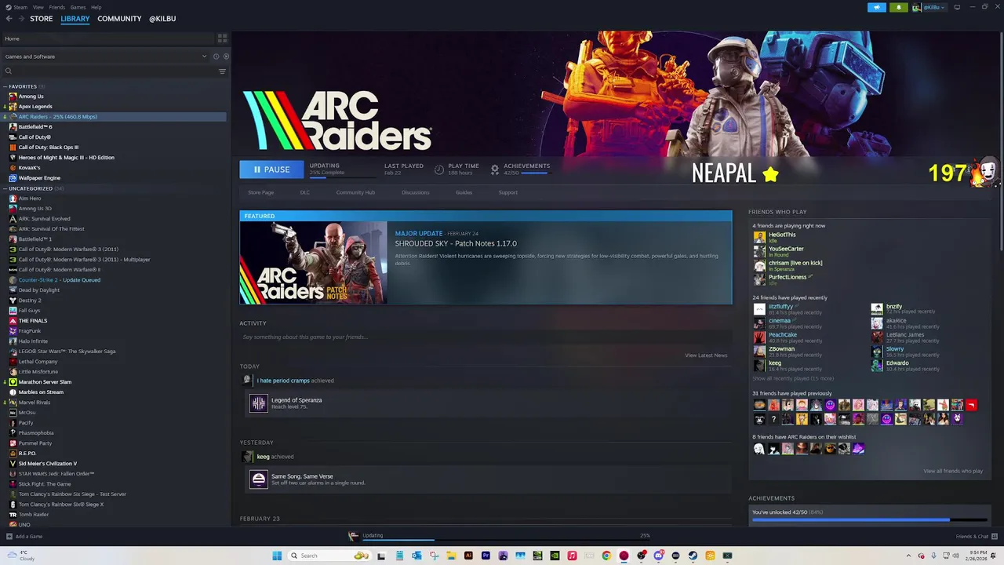This screenshot has height=565, width=1004.
Task: Open achievements trophy icon
Action: (x=494, y=169)
